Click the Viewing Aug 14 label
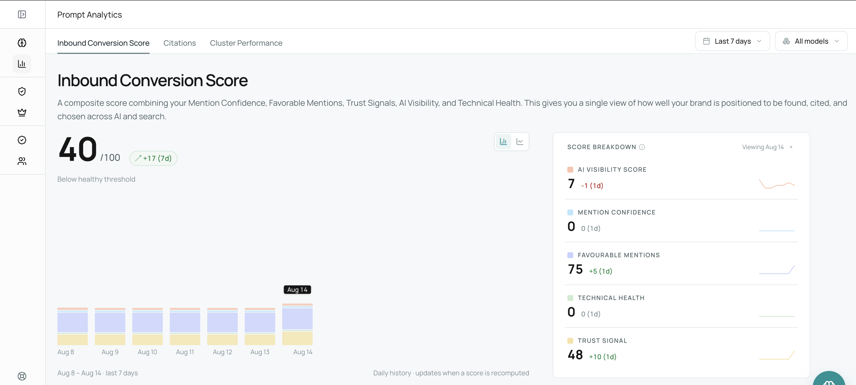This screenshot has width=856, height=385. click(x=763, y=147)
